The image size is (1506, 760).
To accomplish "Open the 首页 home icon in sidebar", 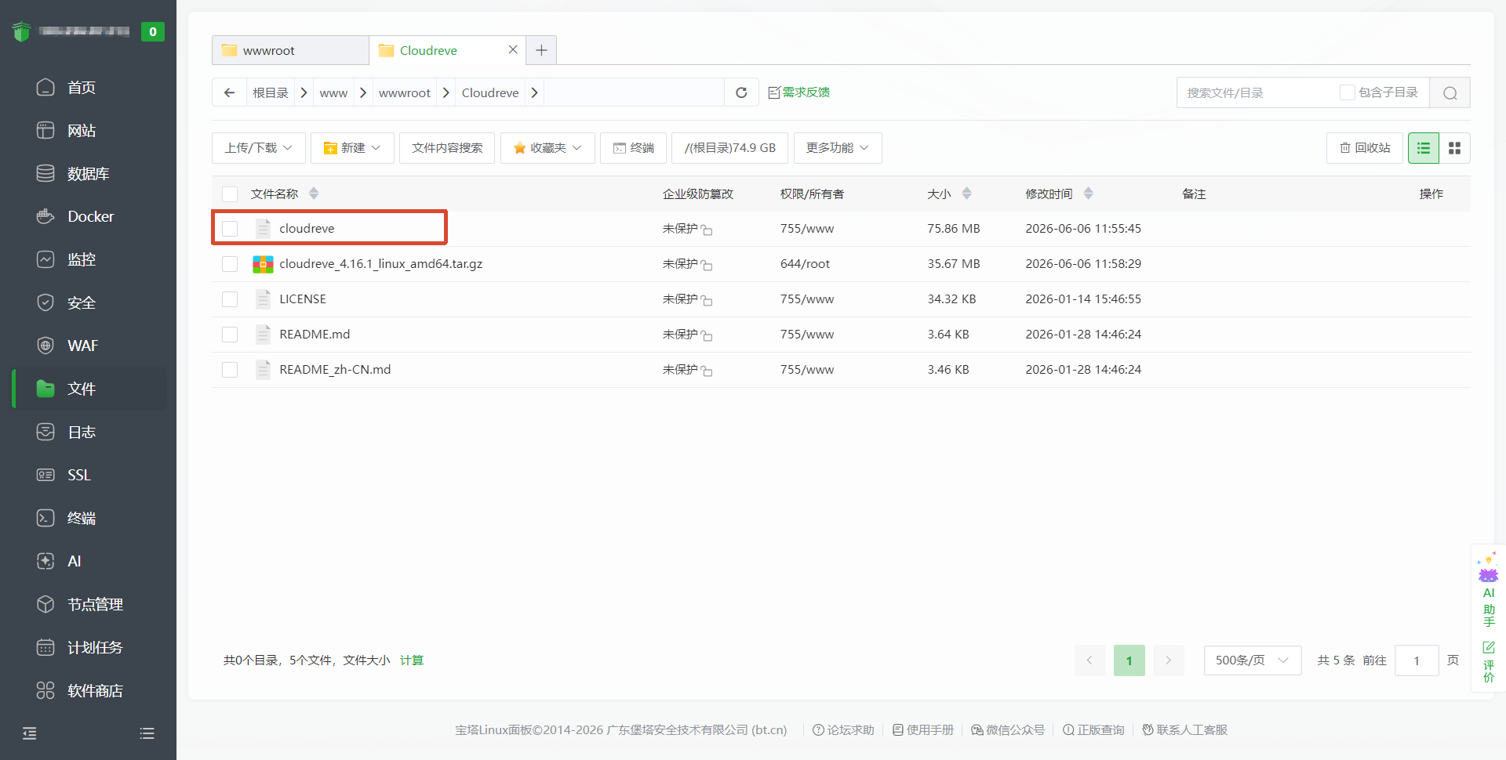I will 45,87.
